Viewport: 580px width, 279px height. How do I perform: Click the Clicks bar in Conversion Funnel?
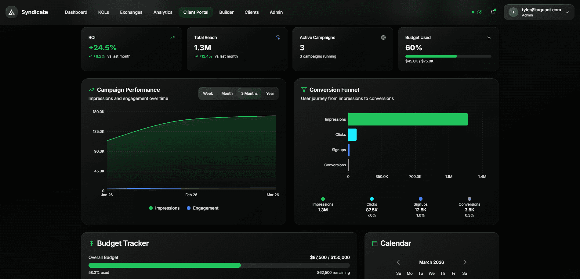click(353, 134)
